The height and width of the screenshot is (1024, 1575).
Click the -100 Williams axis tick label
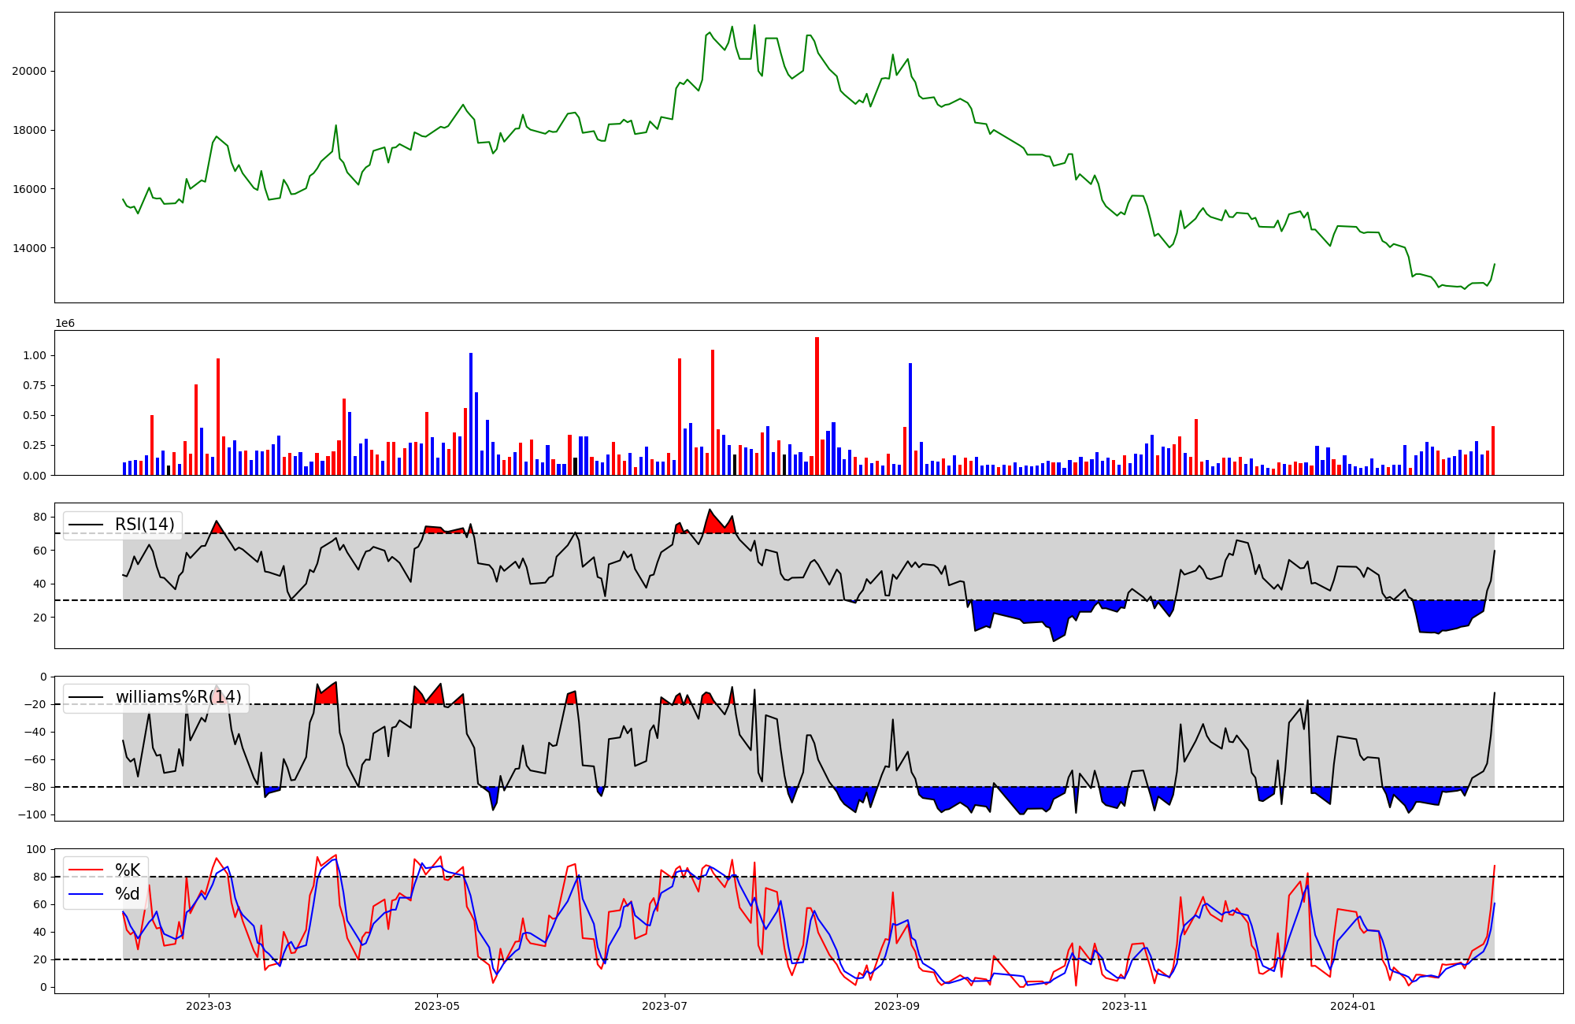[33, 814]
